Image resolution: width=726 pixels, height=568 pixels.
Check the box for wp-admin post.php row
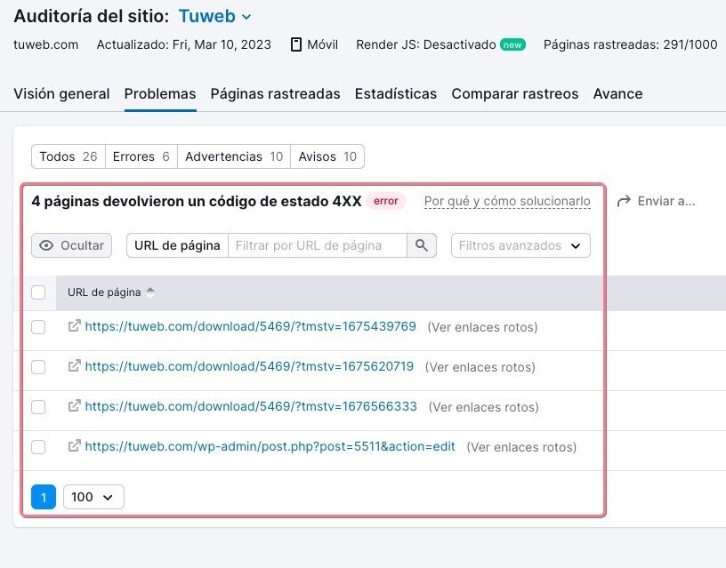38,447
